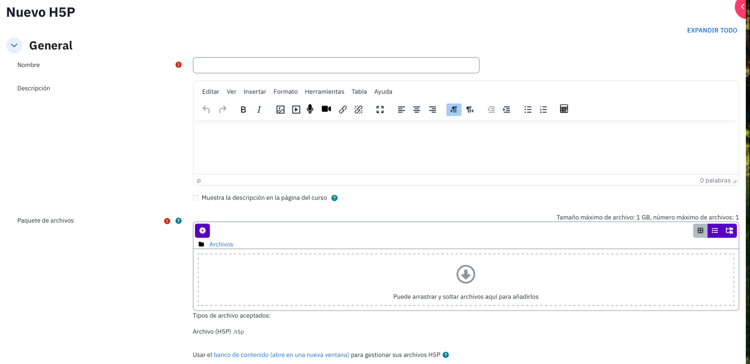Open the banco de contenido link
The height and width of the screenshot is (364, 750).
tap(281, 355)
